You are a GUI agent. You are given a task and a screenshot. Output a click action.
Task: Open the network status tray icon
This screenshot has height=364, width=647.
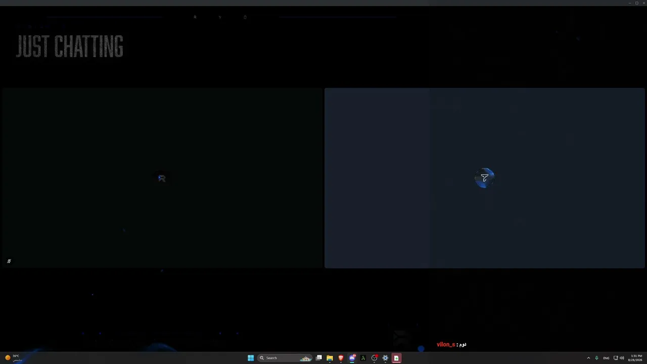click(x=616, y=358)
